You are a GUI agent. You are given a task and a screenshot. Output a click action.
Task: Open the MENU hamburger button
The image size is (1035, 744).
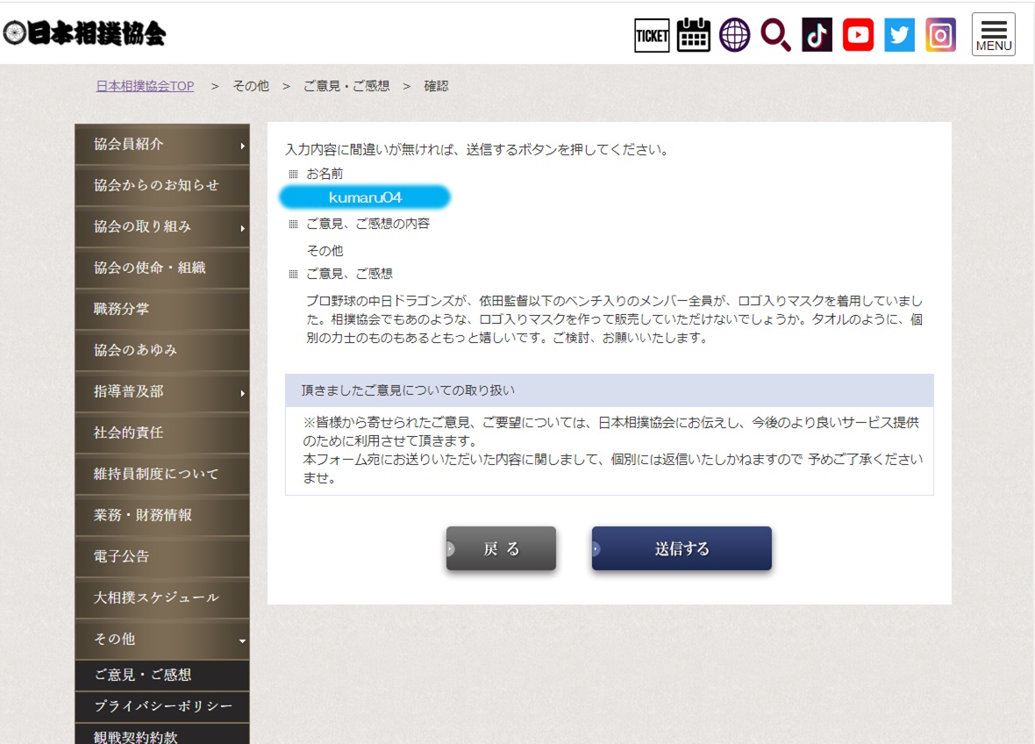993,34
